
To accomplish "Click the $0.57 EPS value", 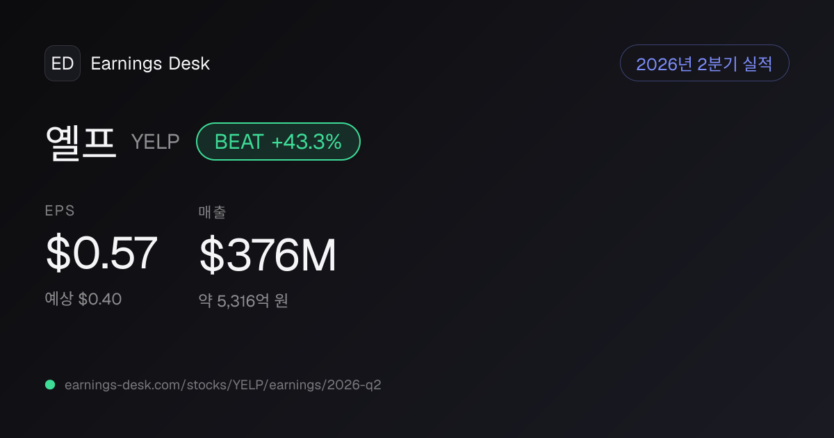I will point(101,253).
